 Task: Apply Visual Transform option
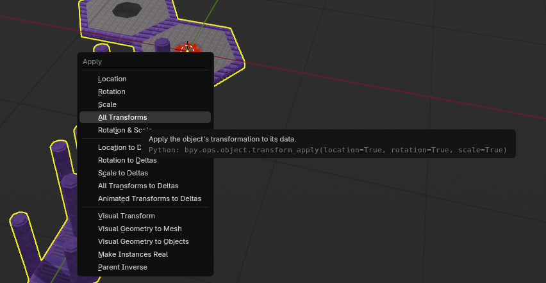pyautogui.click(x=126, y=216)
